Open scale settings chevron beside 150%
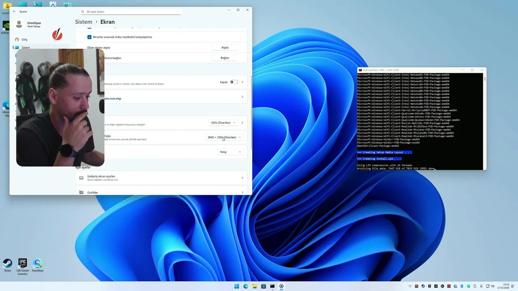Screen dimensions: 518x291 pos(242,122)
